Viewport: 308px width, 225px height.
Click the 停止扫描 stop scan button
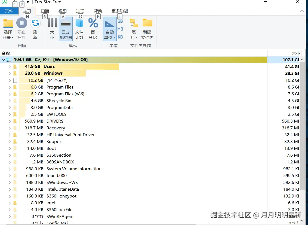(x=21, y=29)
